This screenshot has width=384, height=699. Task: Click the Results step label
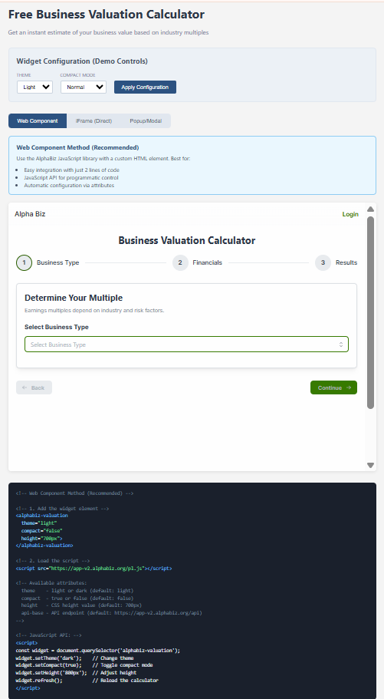click(346, 262)
